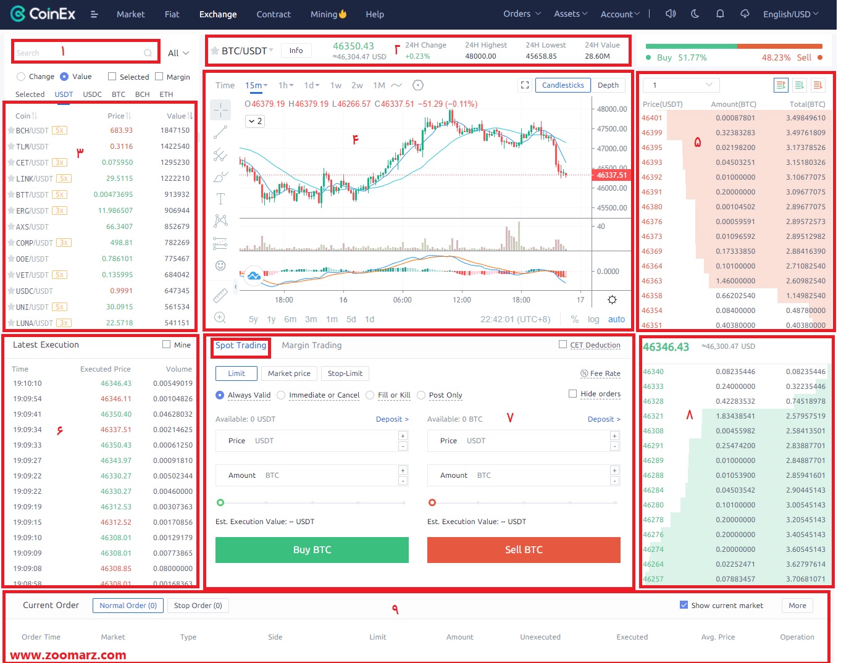
Task: Open the emoji icons tool
Action: (x=220, y=265)
